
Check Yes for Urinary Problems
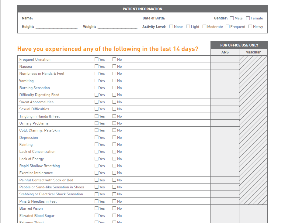pyautogui.click(x=96, y=123)
